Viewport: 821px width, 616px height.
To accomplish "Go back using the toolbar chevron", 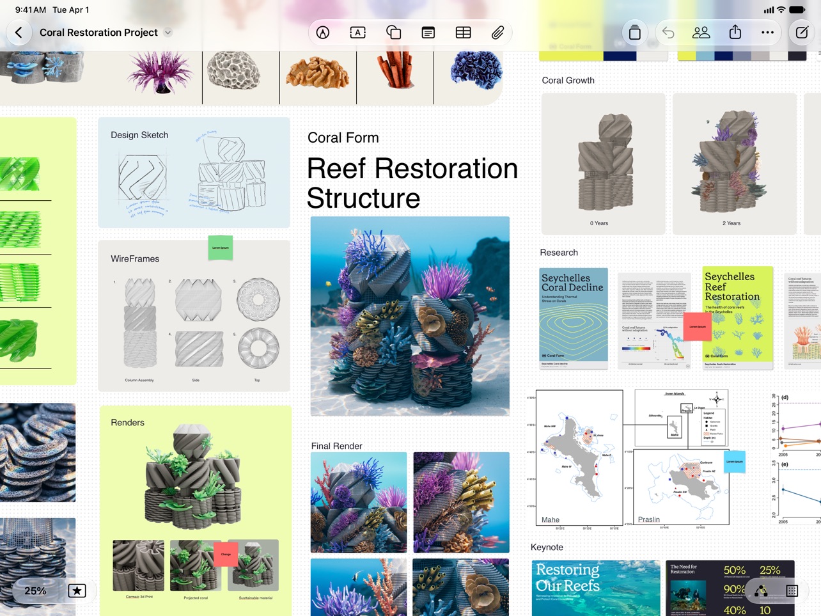I will coord(19,33).
